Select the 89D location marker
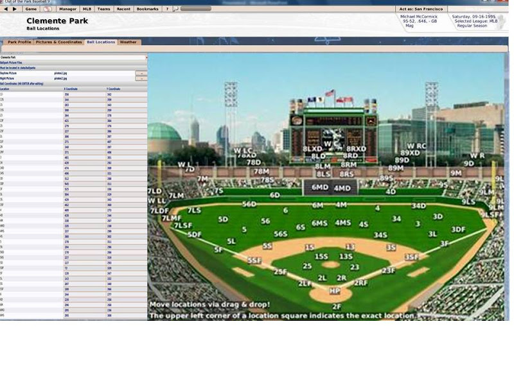Image resolution: width=514 pixels, height=385 pixels. tap(402, 160)
